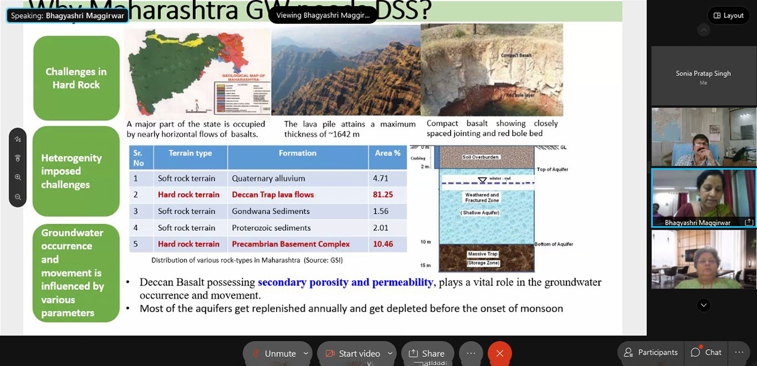This screenshot has width=757, height=366.
Task: Open the Layout options
Action: 728,16
